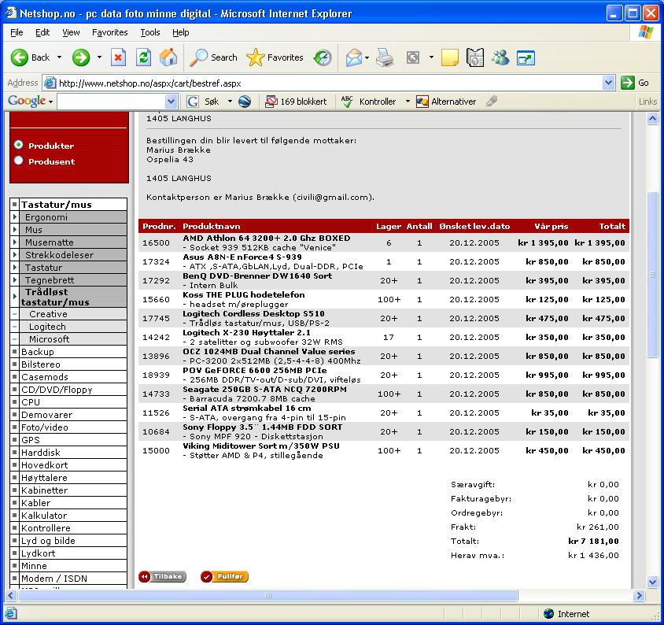Open the Forward button history dropdown arrow
This screenshot has height=625, width=664.
[x=99, y=57]
